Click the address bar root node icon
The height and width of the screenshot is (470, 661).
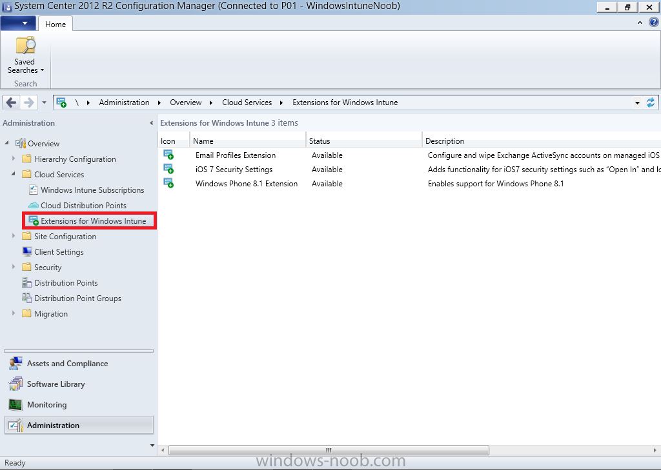(x=61, y=103)
